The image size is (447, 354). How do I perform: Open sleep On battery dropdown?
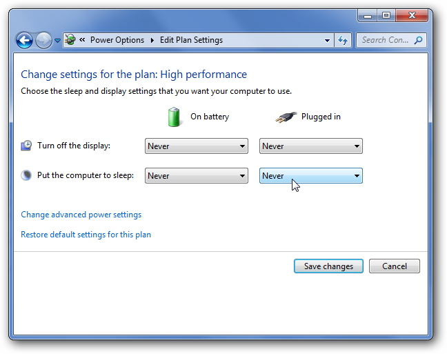click(x=197, y=176)
